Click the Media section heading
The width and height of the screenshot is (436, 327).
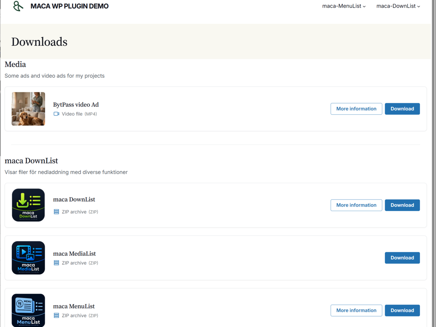coord(15,64)
